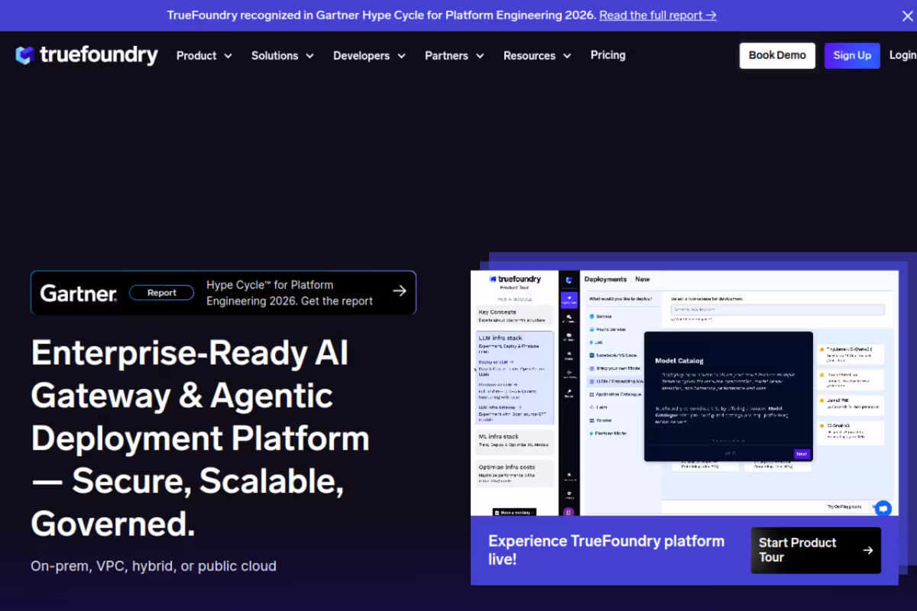The height and width of the screenshot is (611, 917).
Task: Open the Read the full report link
Action: [x=658, y=15]
